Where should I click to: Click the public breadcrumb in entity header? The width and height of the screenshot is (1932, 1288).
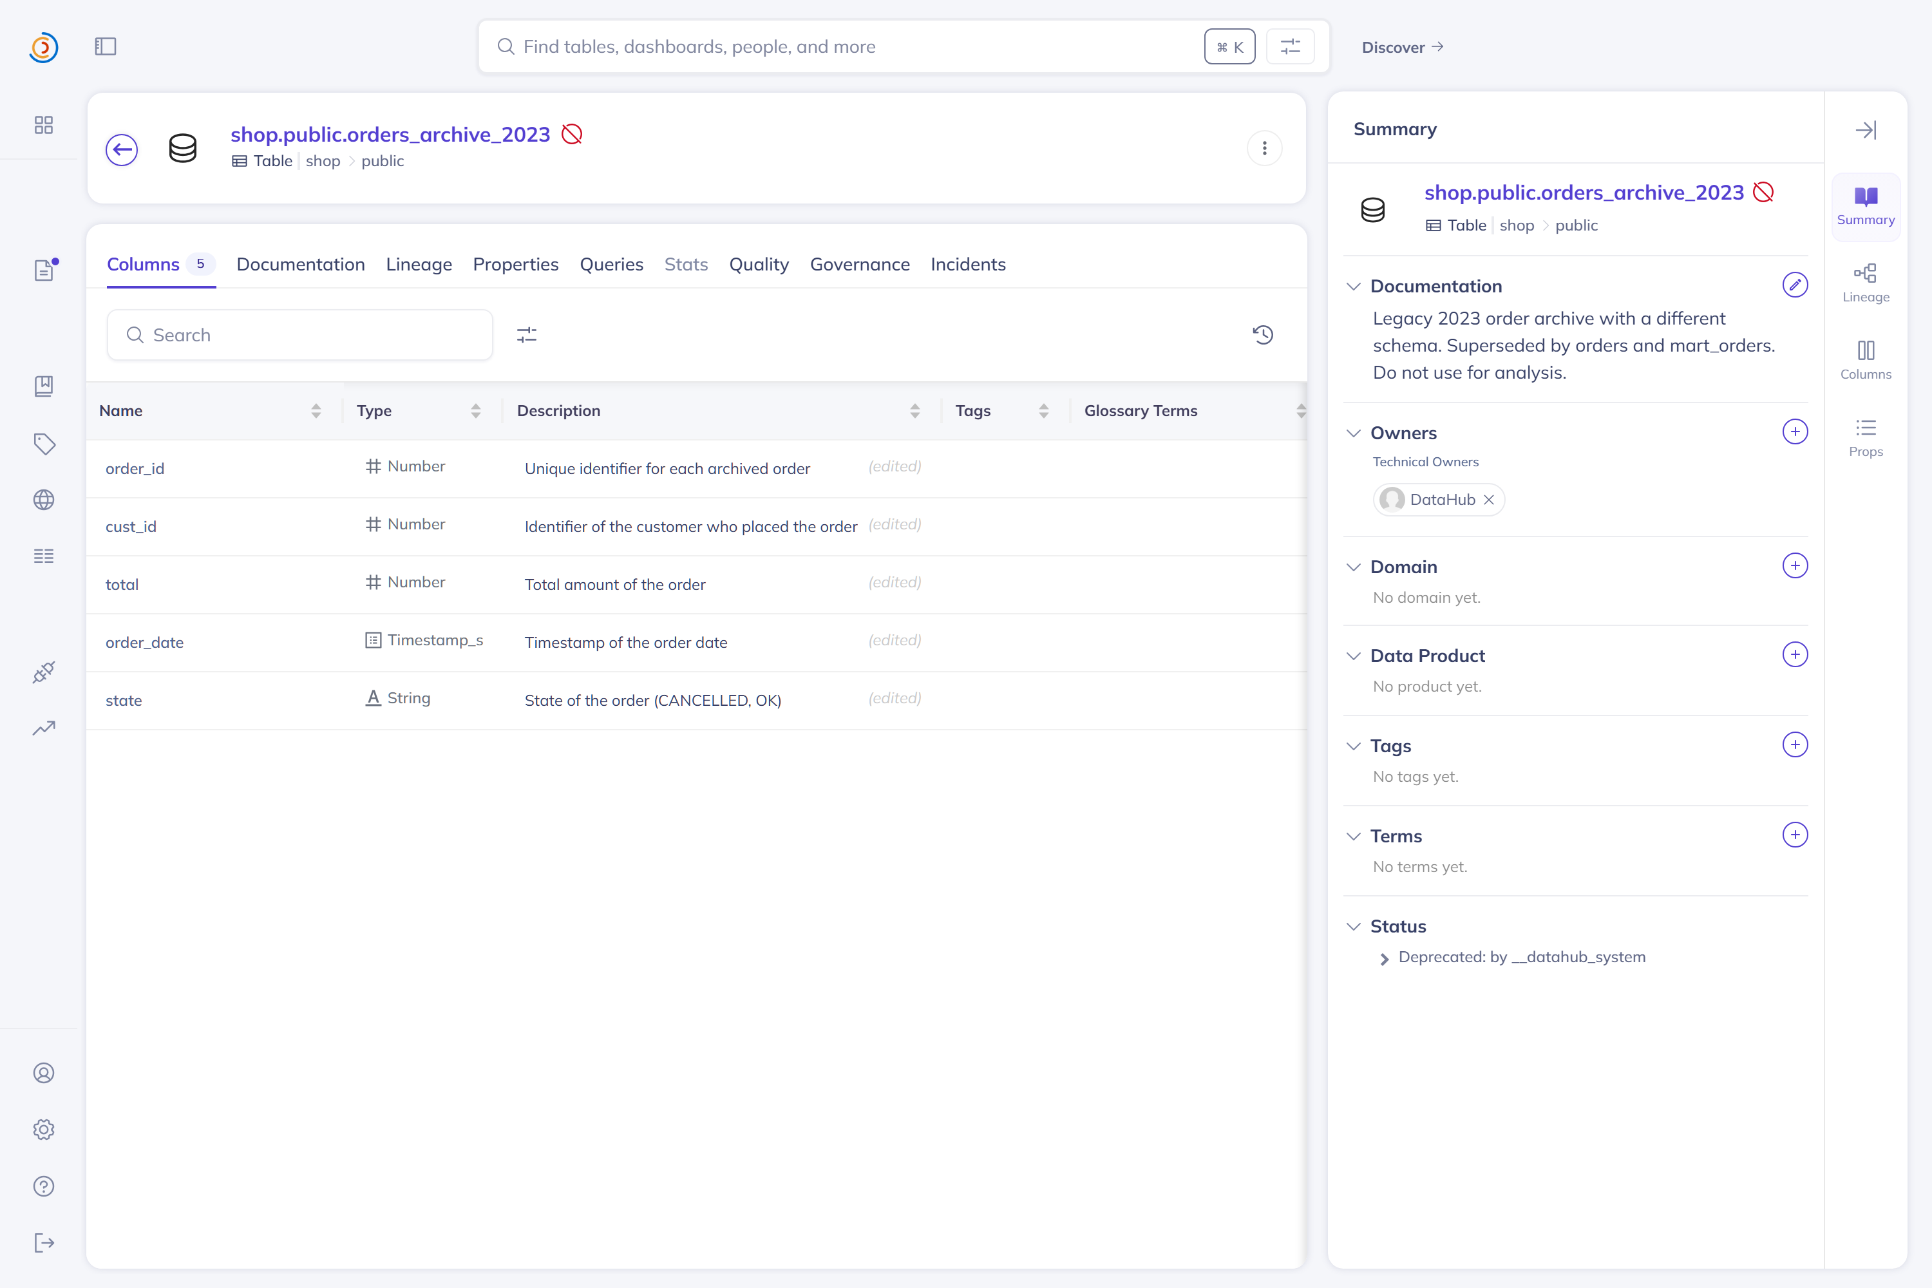click(383, 161)
